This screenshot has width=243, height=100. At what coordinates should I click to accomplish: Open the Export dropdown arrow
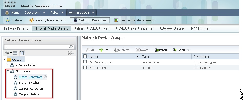(x=188, y=50)
